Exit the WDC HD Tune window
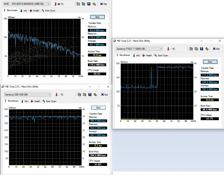Screen dimensions: 224x175 coord(104,4)
